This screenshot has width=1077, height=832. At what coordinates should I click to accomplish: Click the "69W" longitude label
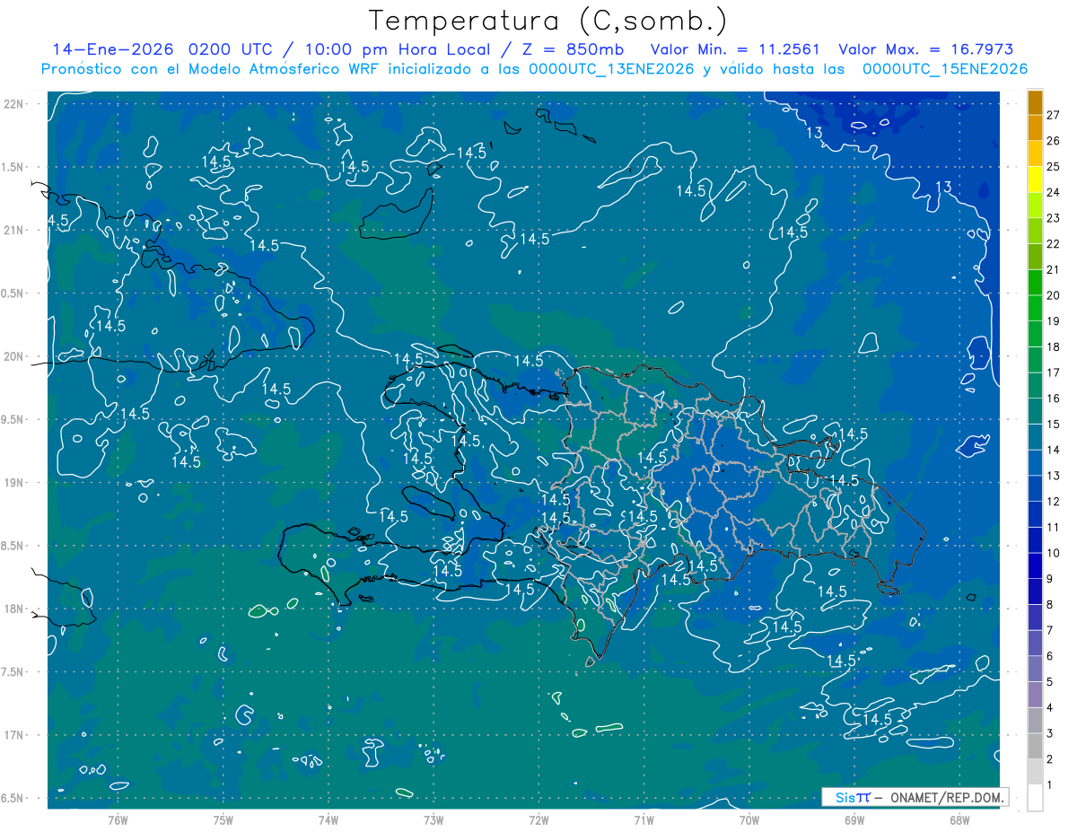coord(854,819)
